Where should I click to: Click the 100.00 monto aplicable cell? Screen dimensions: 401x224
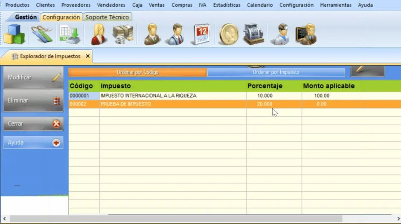click(351, 96)
